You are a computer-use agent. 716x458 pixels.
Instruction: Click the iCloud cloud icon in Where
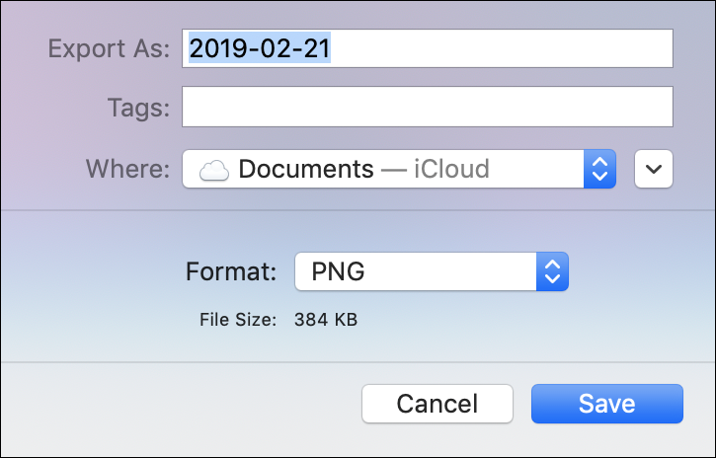pos(213,170)
